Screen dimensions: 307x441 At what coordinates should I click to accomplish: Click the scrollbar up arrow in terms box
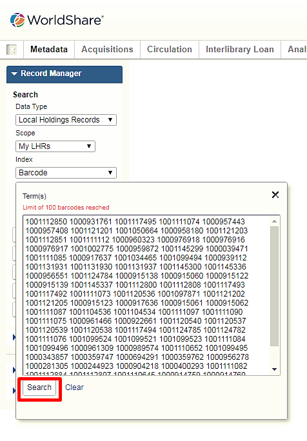tap(274, 221)
